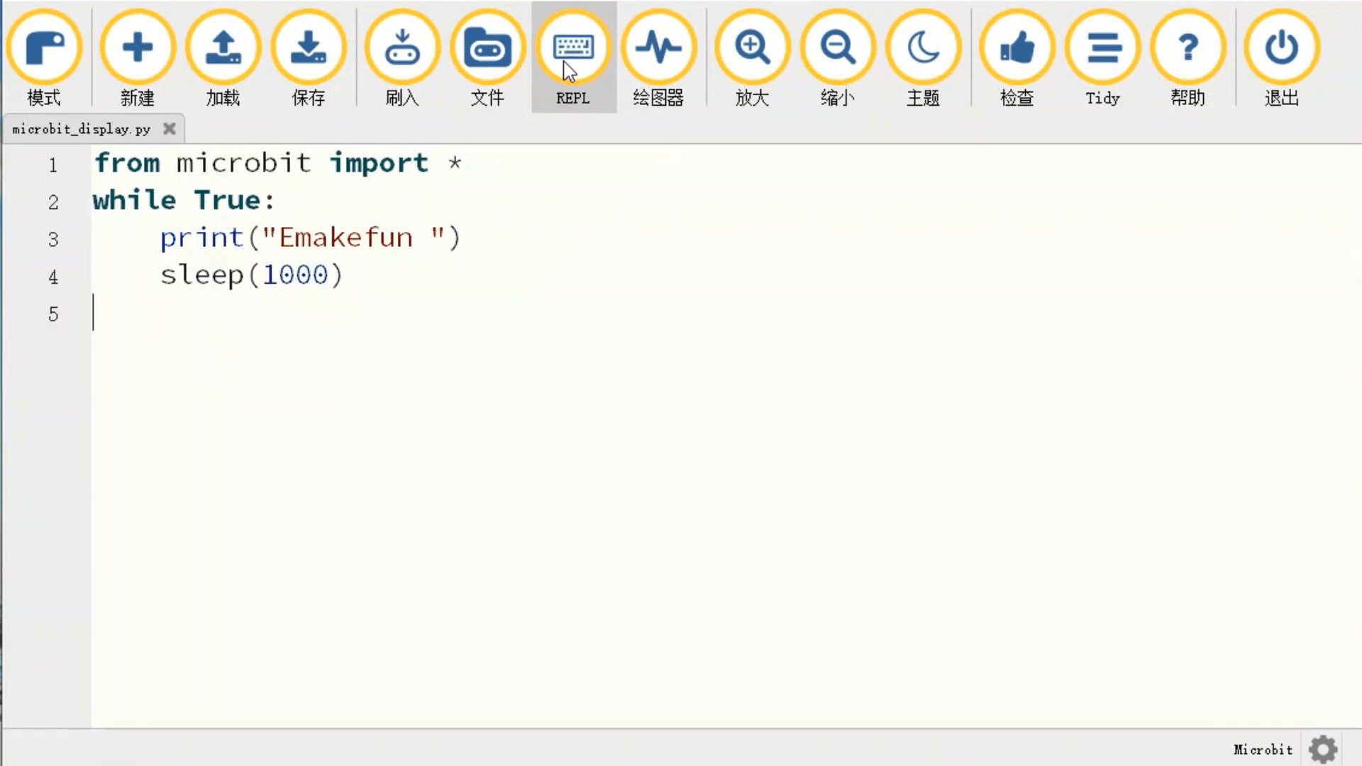Open the 模式 (Mode) selector
The height and width of the screenshot is (766, 1362).
[44, 57]
